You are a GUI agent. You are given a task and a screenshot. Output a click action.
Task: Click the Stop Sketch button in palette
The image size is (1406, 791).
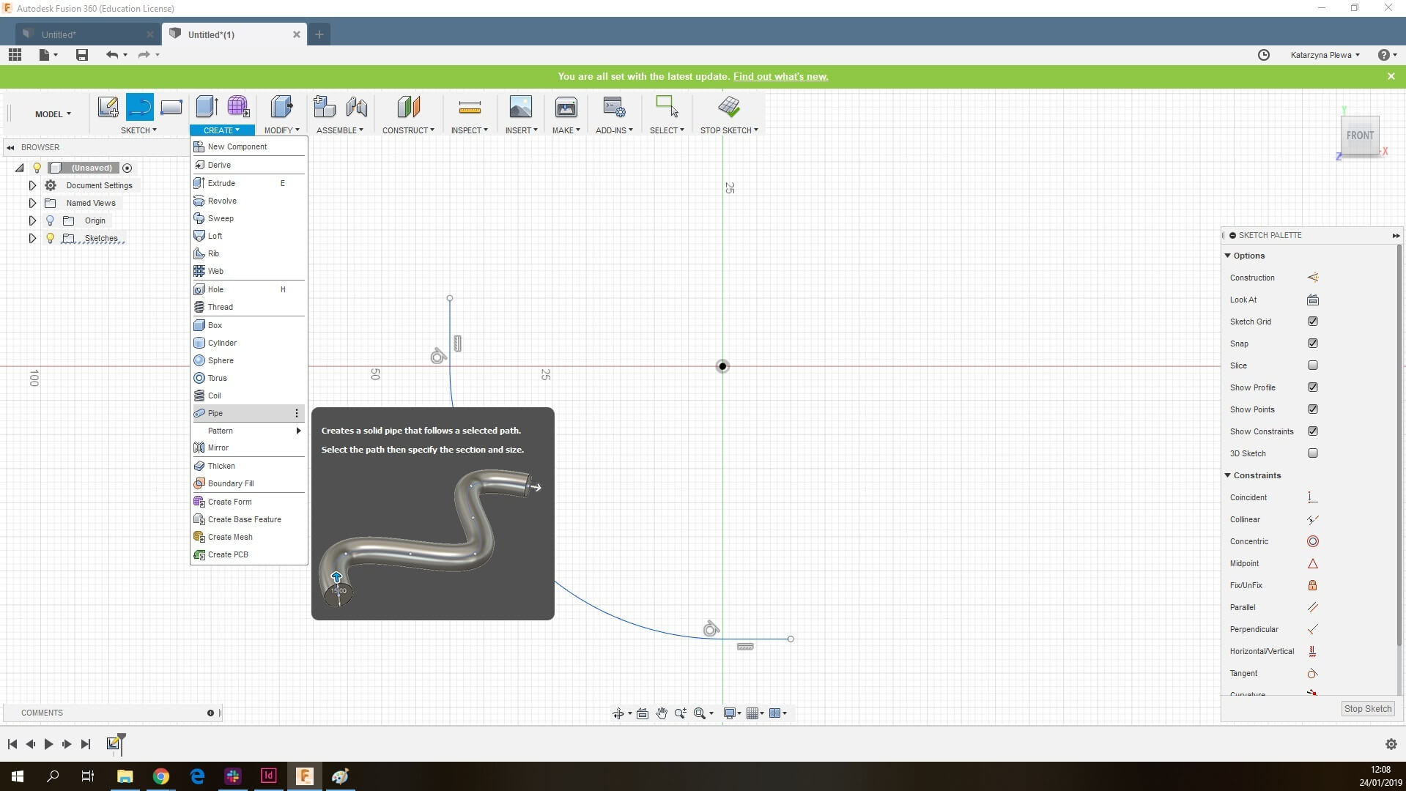(x=1367, y=709)
